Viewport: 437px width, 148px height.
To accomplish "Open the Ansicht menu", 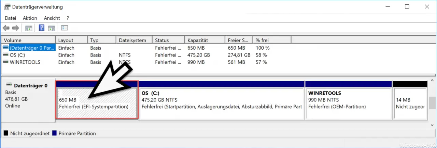I will click(52, 18).
